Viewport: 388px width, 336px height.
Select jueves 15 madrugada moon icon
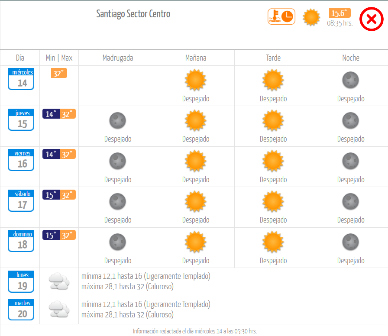point(117,120)
